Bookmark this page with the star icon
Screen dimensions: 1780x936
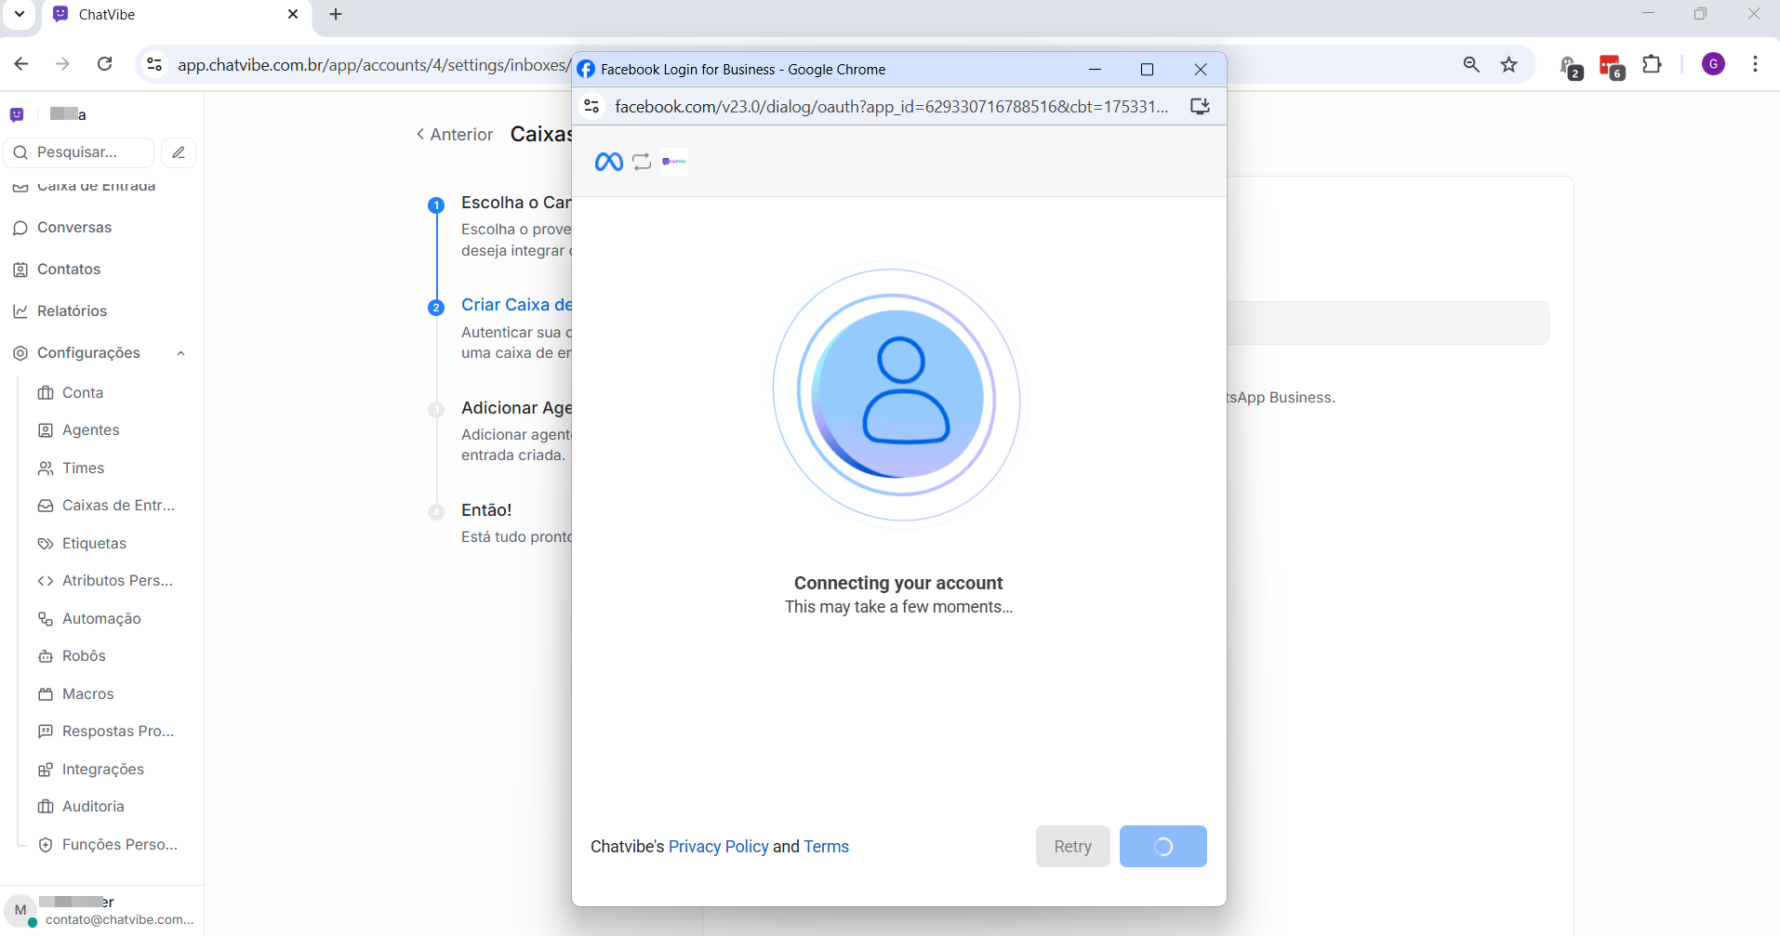1509,64
